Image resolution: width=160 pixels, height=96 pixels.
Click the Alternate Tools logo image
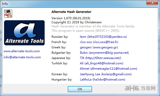tap(24, 33)
